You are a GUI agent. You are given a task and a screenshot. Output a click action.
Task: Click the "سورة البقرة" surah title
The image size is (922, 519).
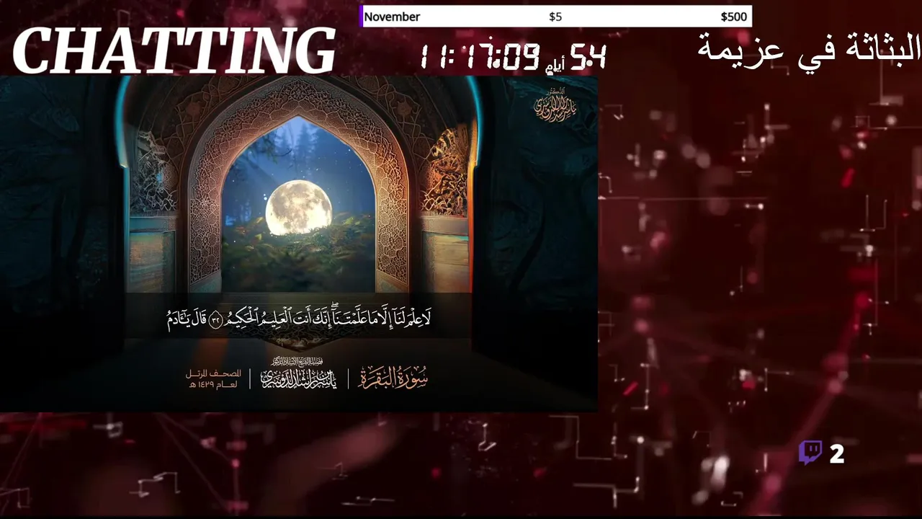393,377
